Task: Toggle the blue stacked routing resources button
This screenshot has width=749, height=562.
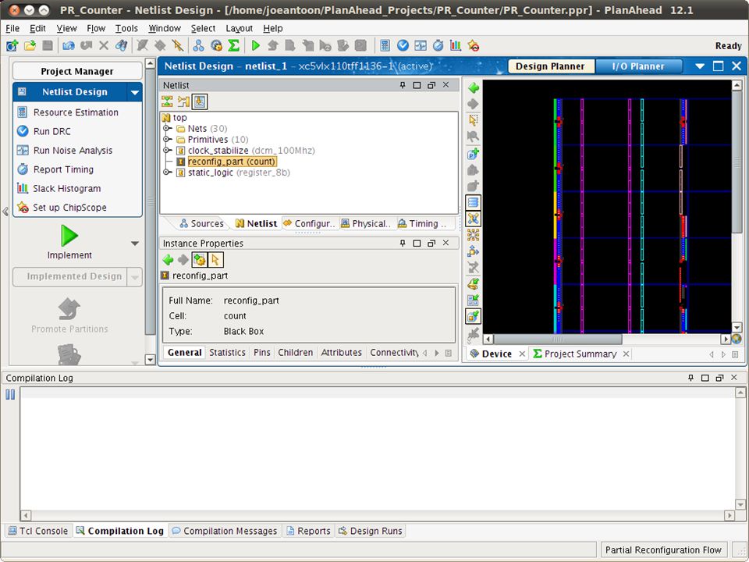Action: (x=474, y=203)
